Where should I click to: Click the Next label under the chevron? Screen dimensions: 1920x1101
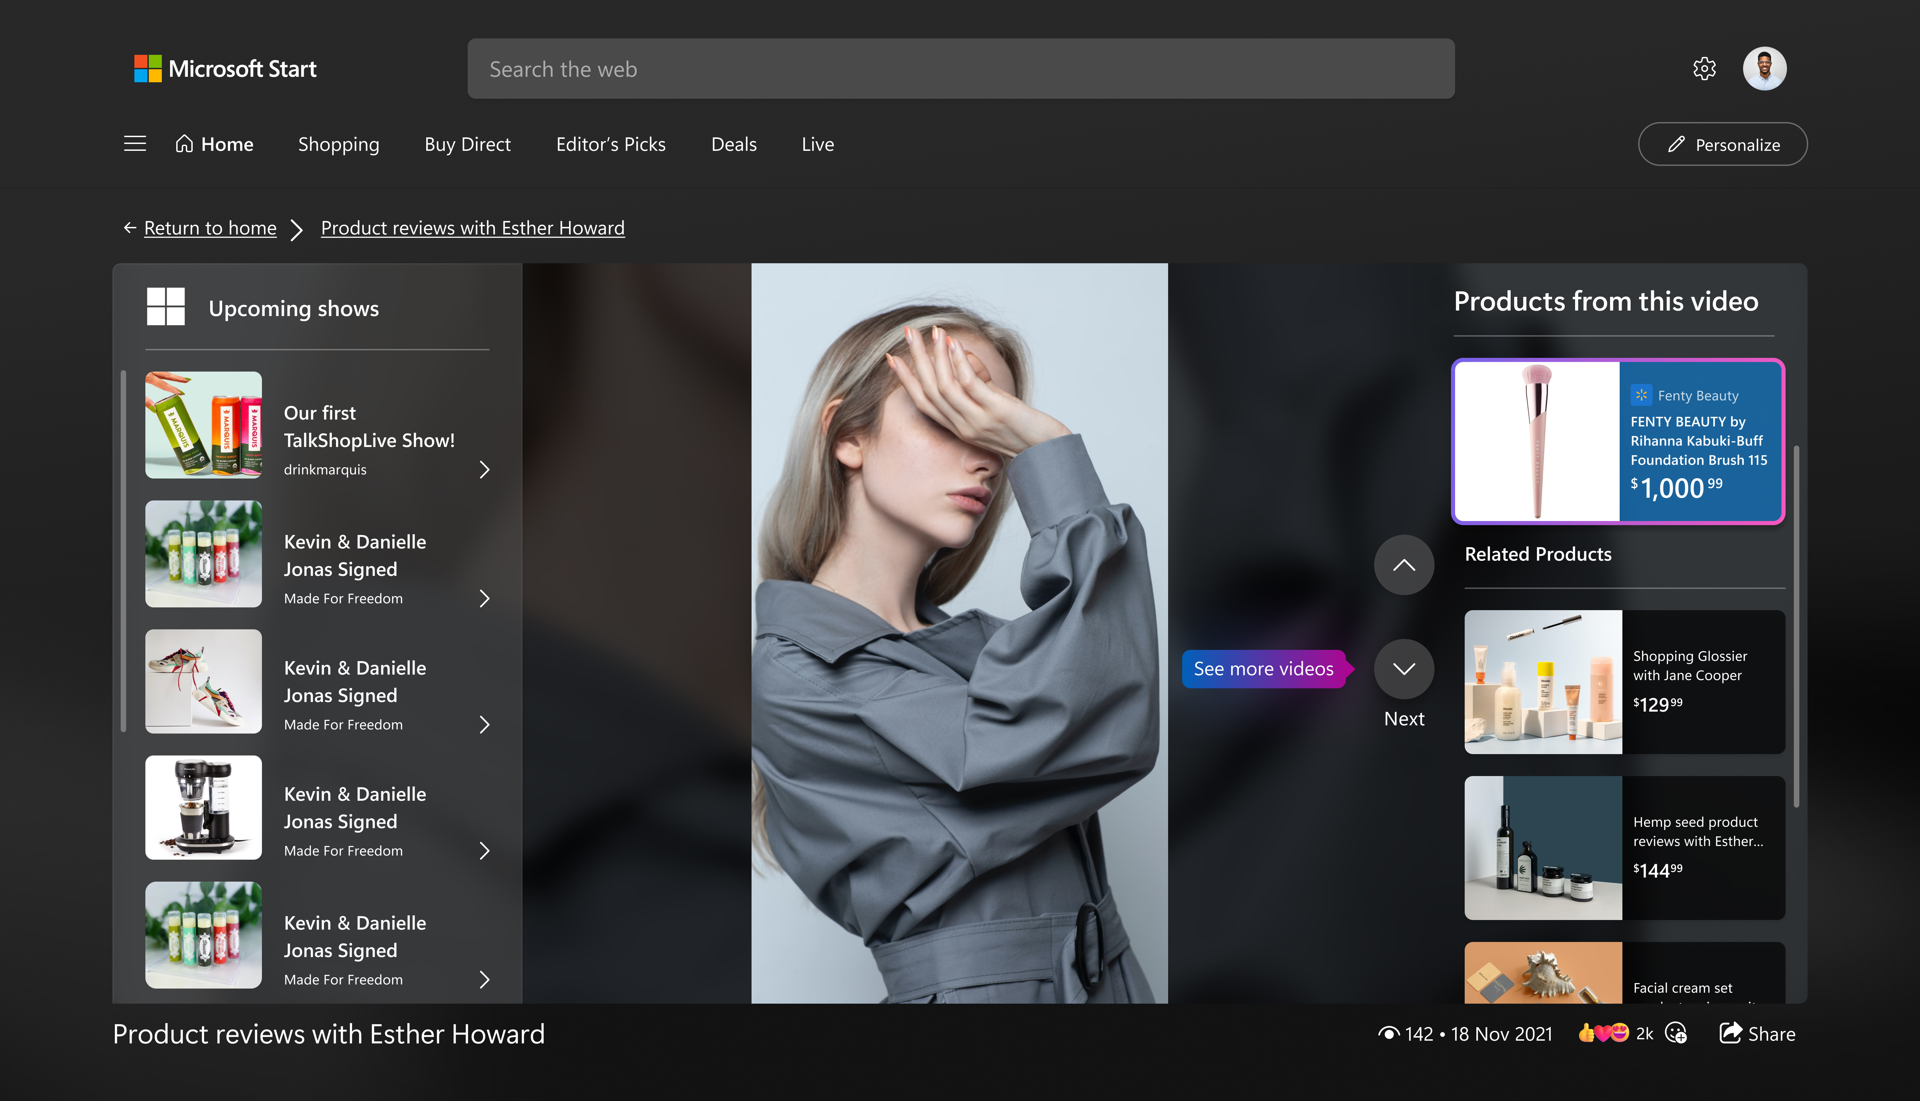point(1404,718)
